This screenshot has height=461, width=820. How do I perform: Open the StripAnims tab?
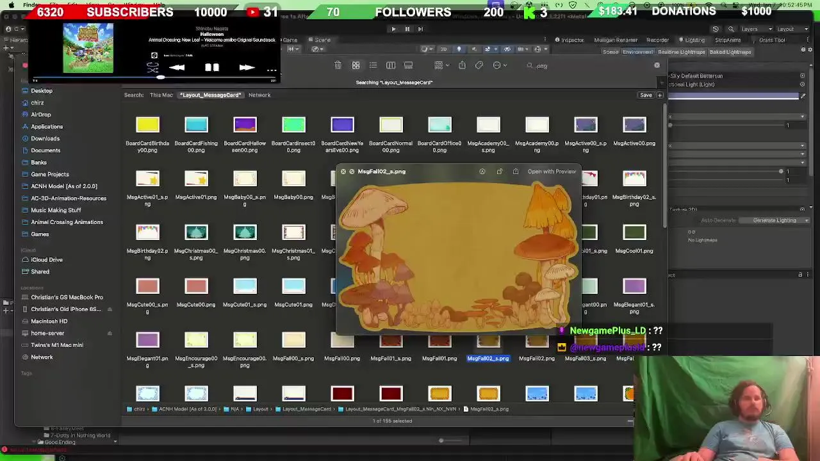coord(728,40)
